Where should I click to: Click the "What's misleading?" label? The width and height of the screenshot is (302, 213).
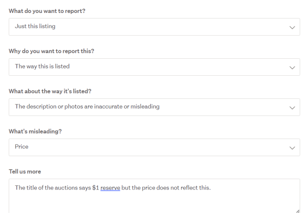(35, 131)
